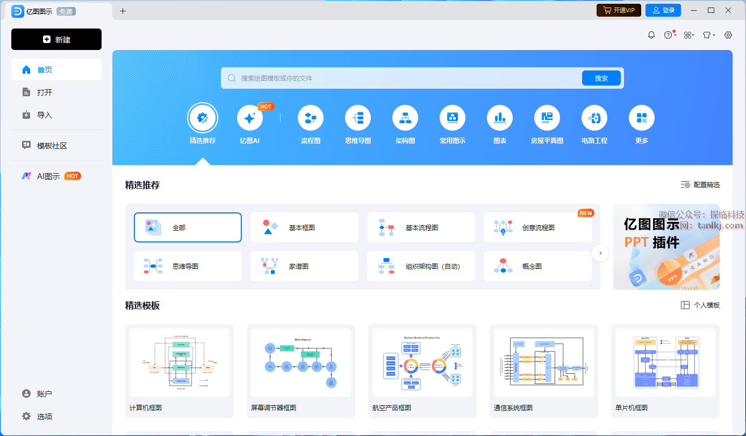Screen dimensions: 746x436
Task: Show next templates with right chevron arrow
Action: [600, 253]
